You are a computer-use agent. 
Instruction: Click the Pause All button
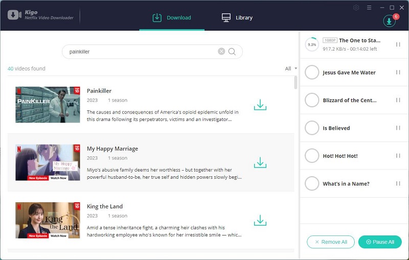[380, 242]
